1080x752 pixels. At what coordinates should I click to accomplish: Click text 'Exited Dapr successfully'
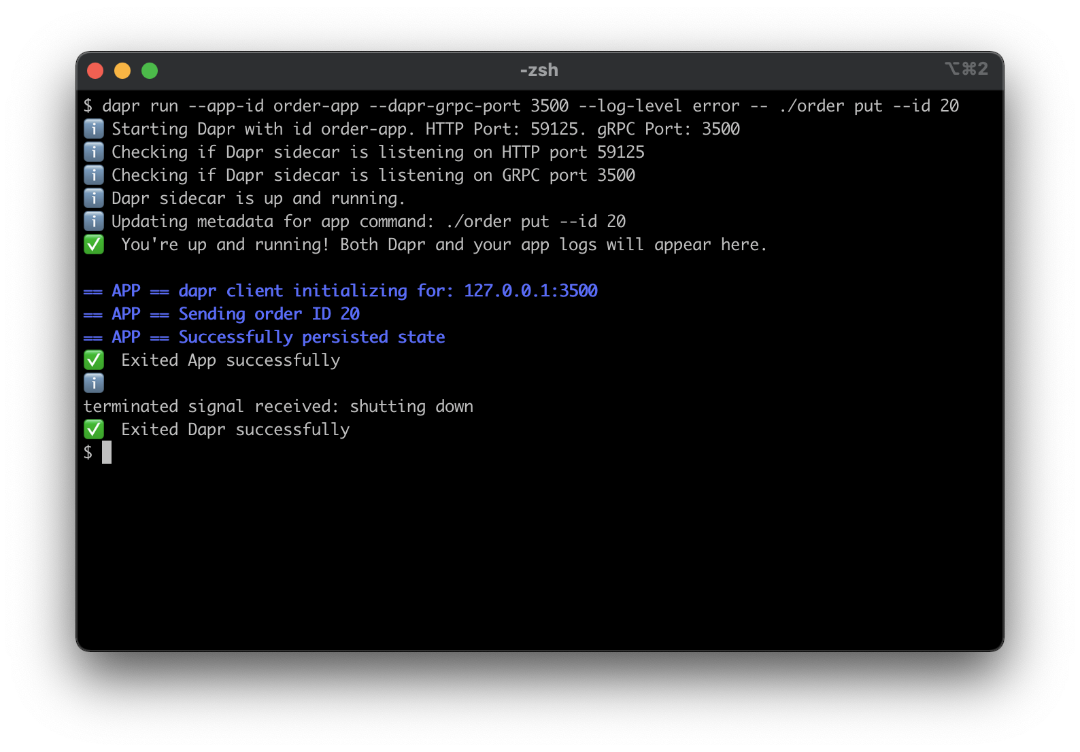click(235, 430)
